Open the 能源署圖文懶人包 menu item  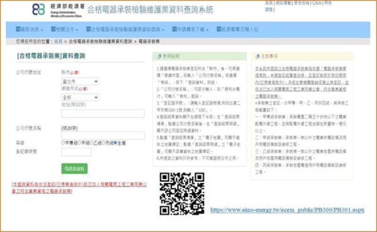pyautogui.click(x=238, y=29)
